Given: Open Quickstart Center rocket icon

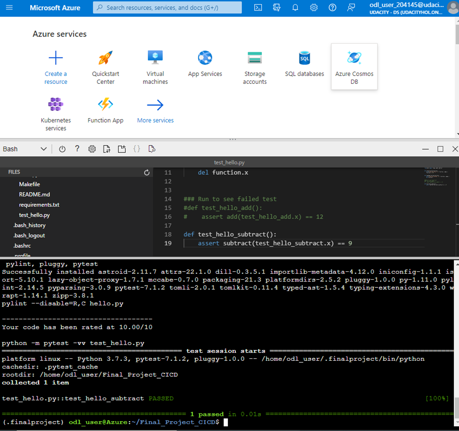Looking at the screenshot, I should pos(105,57).
